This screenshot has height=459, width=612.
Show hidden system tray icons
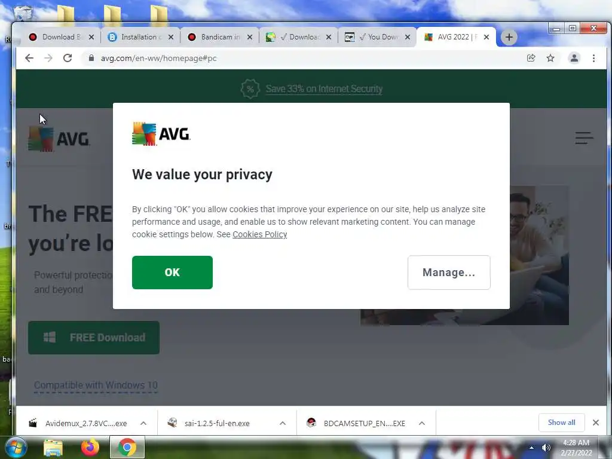pos(531,448)
